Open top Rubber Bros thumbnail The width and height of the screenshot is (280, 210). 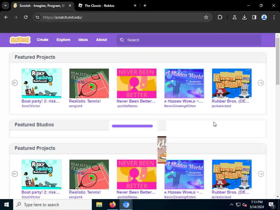pos(232,83)
